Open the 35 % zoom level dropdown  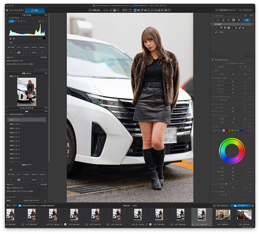point(131,10)
